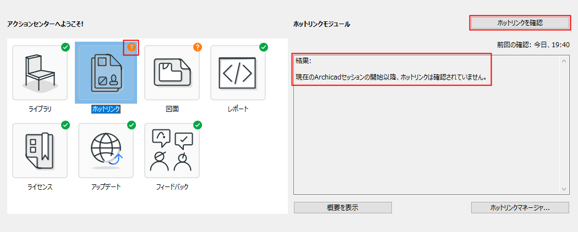The height and width of the screenshot is (232, 578).
Task: Click green check badge on フィードバック tile
Action: click(x=198, y=125)
